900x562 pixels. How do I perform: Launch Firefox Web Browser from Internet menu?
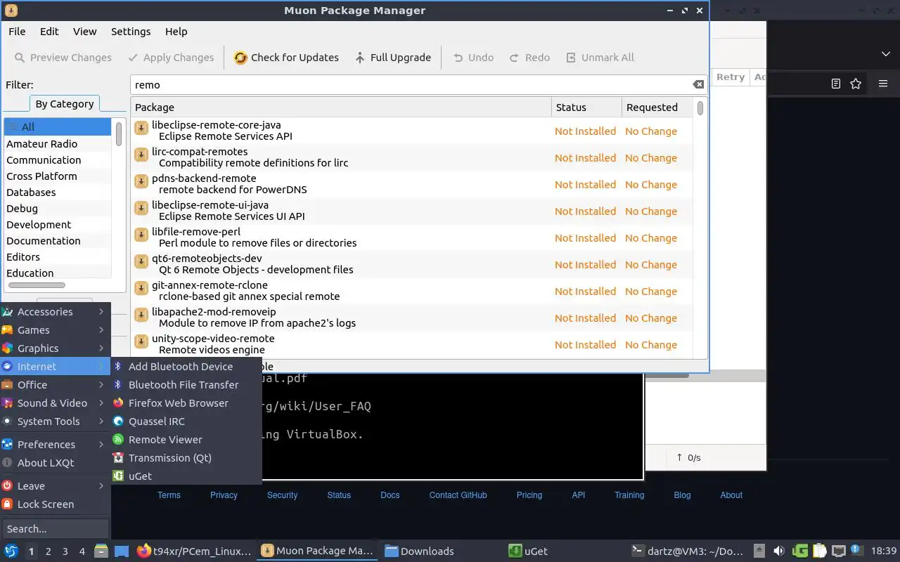click(x=186, y=403)
